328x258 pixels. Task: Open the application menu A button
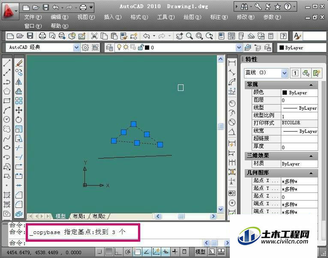point(10,11)
